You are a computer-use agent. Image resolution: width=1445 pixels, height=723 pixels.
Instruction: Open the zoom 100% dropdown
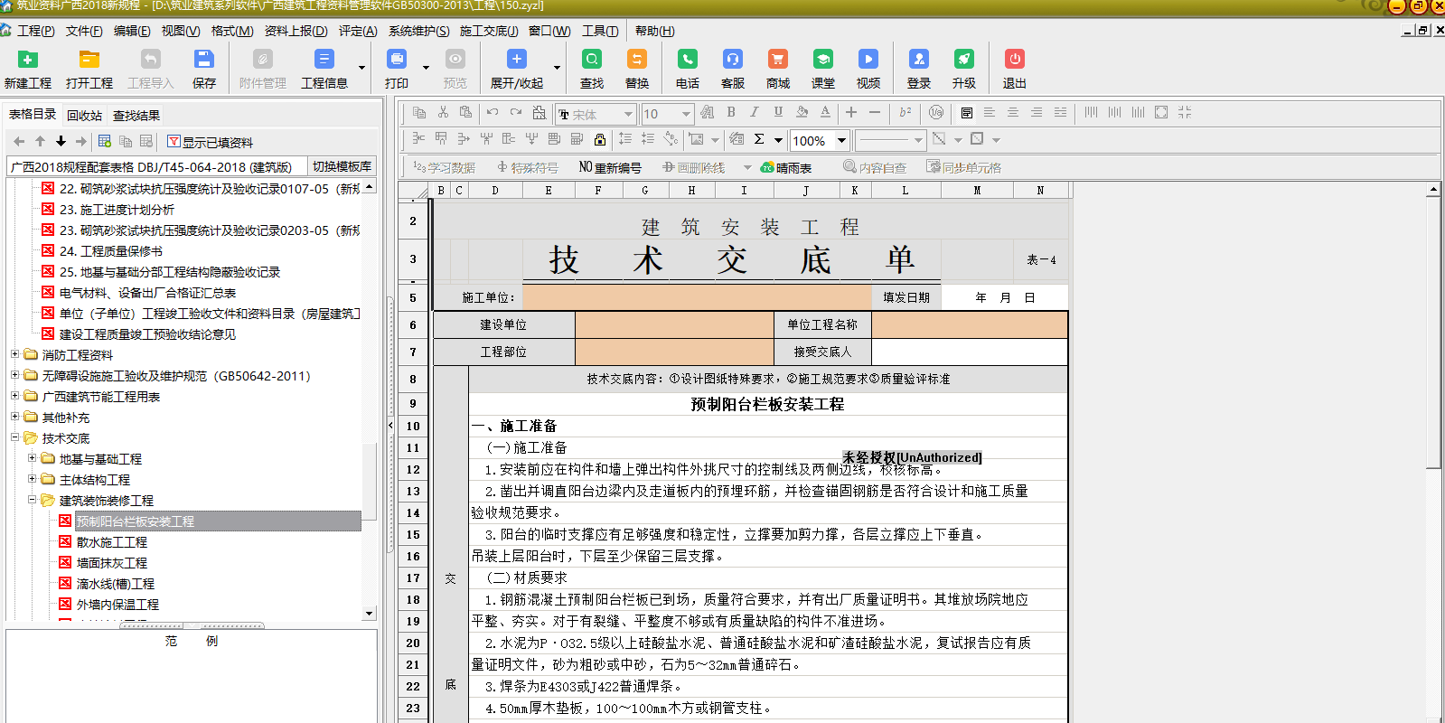tap(841, 140)
